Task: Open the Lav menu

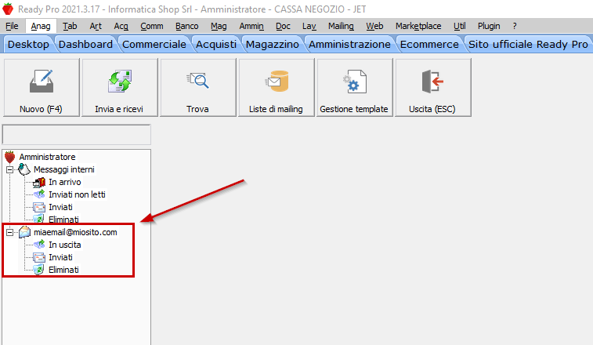Action: point(309,26)
